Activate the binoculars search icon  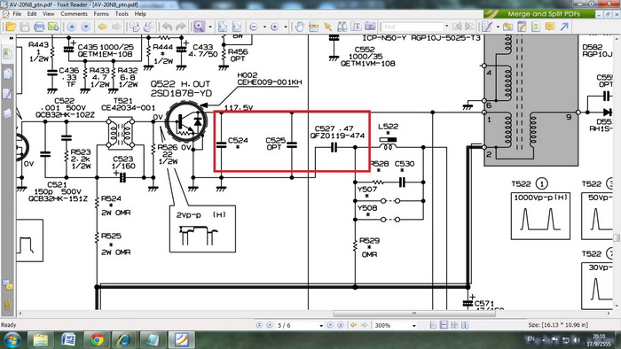coord(342,27)
